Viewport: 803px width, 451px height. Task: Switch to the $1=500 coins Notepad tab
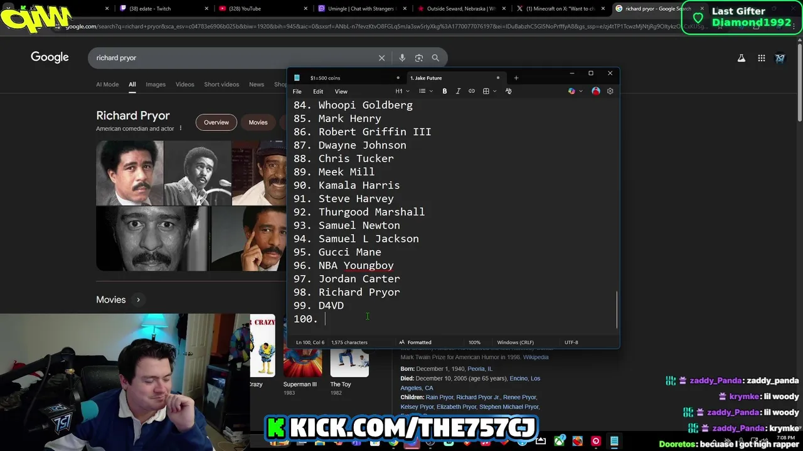(347, 78)
